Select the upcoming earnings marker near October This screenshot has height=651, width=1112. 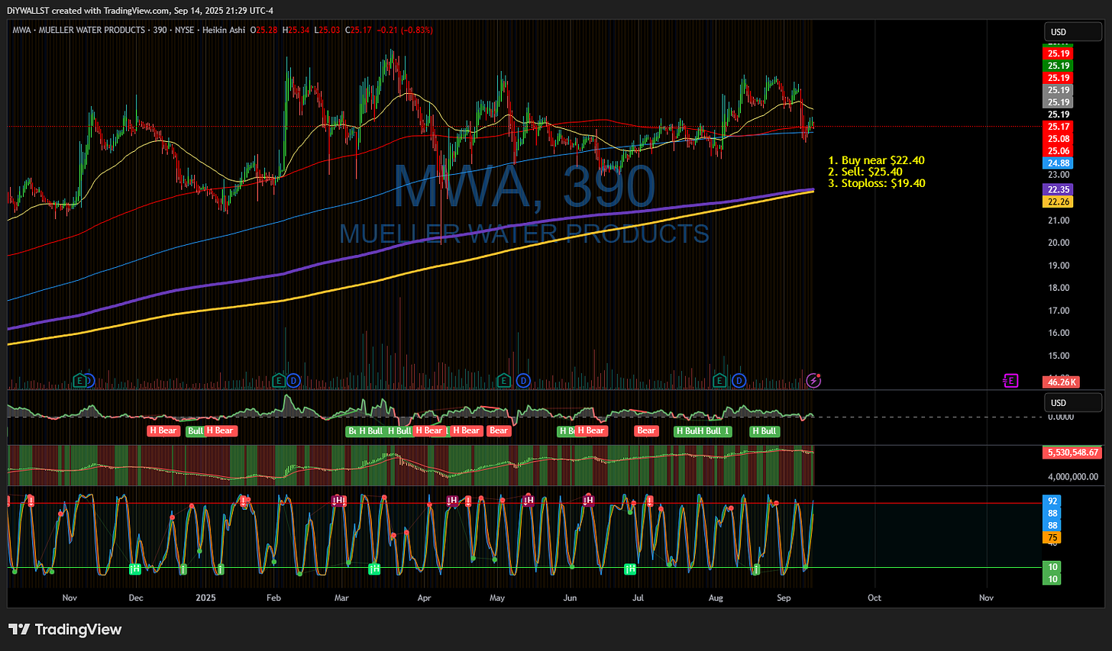click(x=1011, y=379)
